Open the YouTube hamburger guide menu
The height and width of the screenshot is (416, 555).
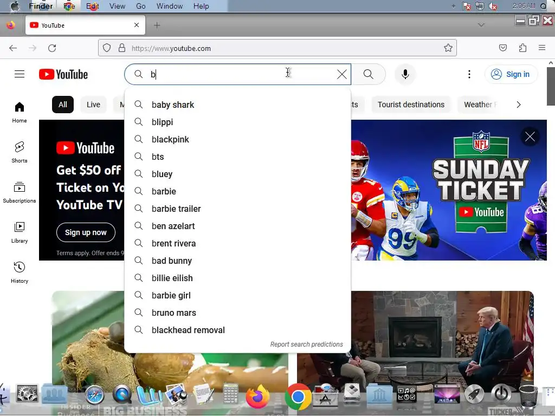click(x=20, y=74)
